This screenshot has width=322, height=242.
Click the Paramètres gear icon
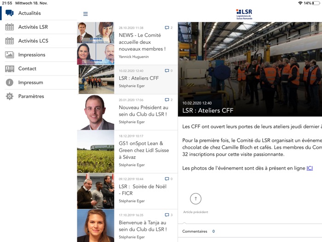[10, 96]
